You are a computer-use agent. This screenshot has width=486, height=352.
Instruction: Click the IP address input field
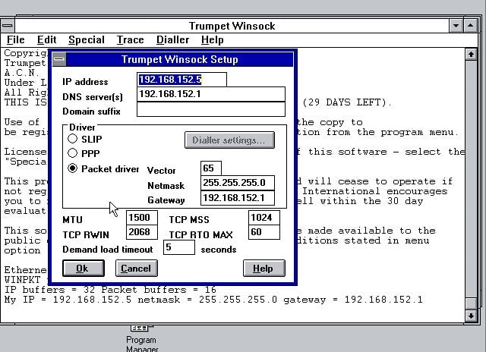(x=181, y=80)
